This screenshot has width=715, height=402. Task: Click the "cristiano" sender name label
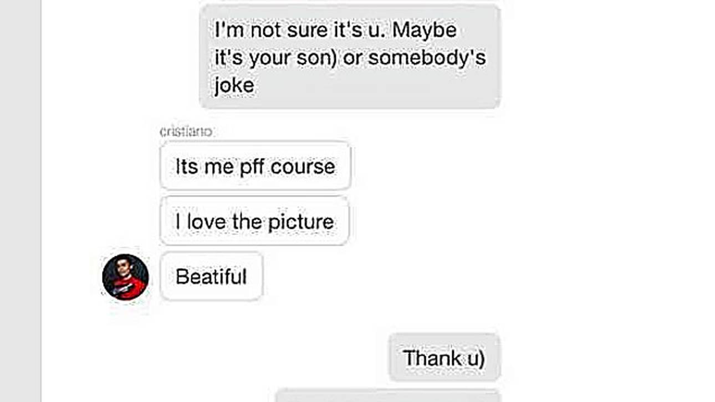click(186, 132)
